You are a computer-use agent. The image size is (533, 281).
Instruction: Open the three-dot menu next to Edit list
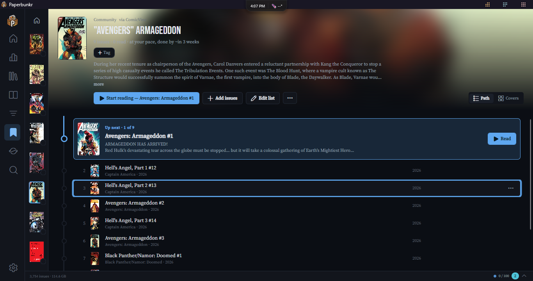tap(290, 98)
